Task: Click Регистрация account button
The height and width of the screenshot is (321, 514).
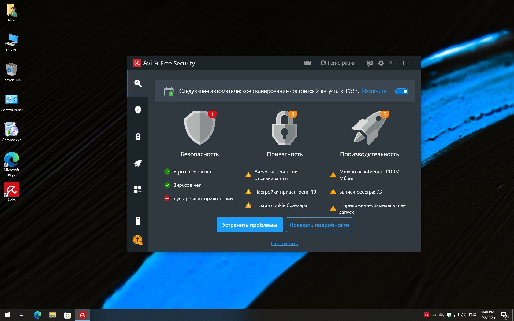Action: 338,63
